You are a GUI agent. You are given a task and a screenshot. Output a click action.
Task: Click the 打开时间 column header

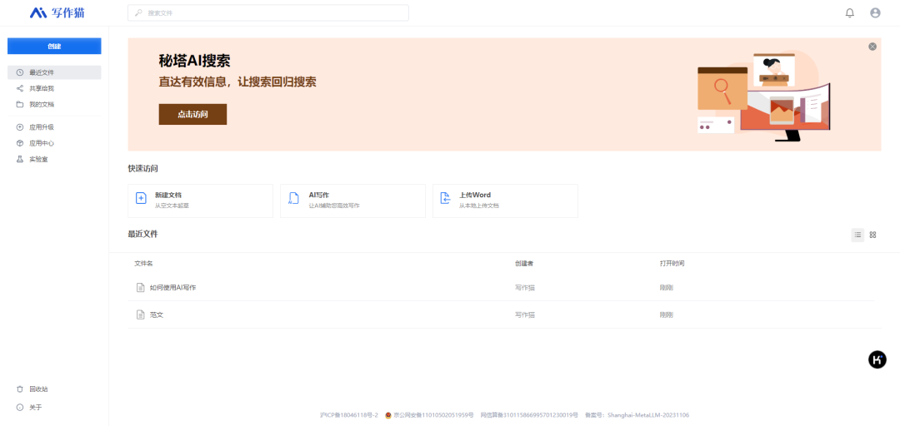click(672, 264)
